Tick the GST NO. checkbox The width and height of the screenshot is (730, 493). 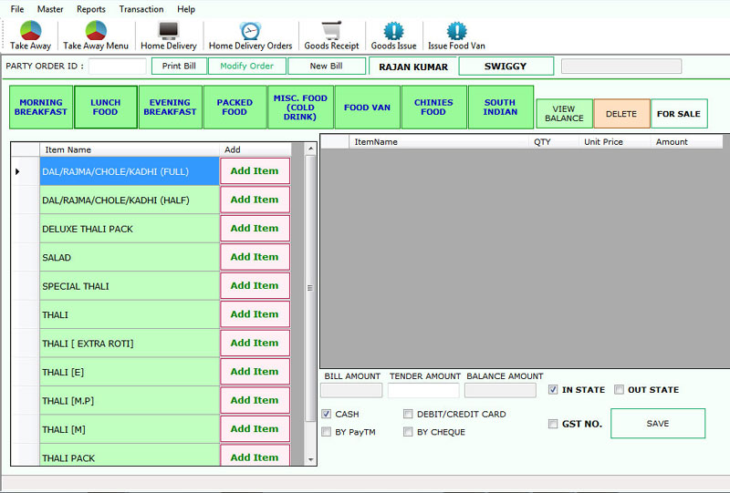point(553,424)
